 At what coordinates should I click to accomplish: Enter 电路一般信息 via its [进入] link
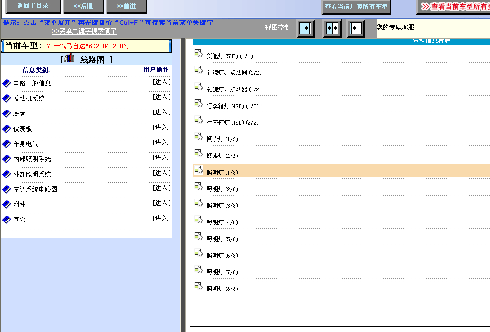coord(162,82)
